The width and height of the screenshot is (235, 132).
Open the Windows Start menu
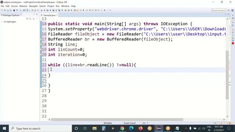(x=4, y=128)
